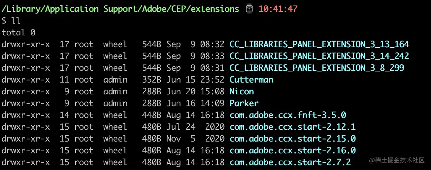Select com.adobe.ccx.start-2.7.2 entry
The height and width of the screenshot is (170, 431).
pyautogui.click(x=290, y=162)
